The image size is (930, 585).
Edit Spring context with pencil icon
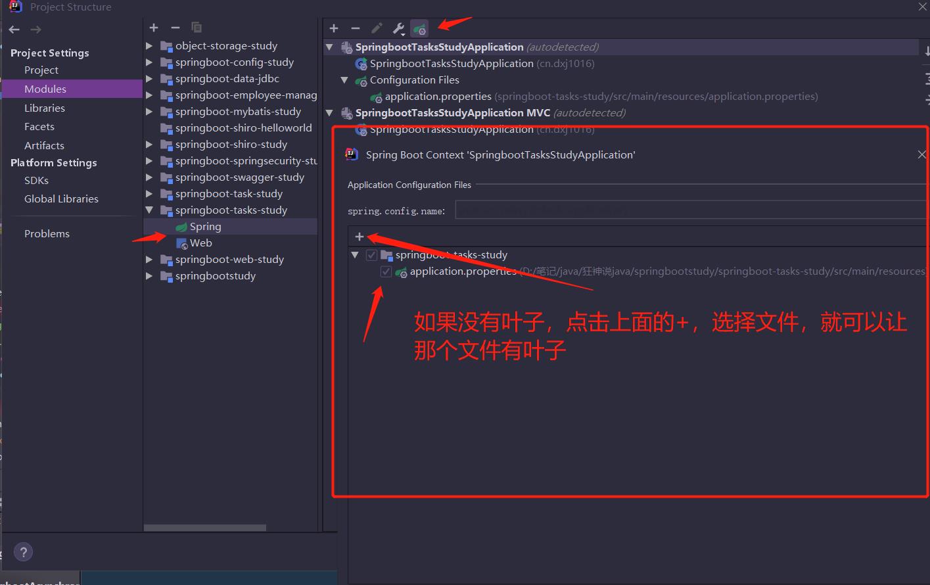tap(377, 28)
